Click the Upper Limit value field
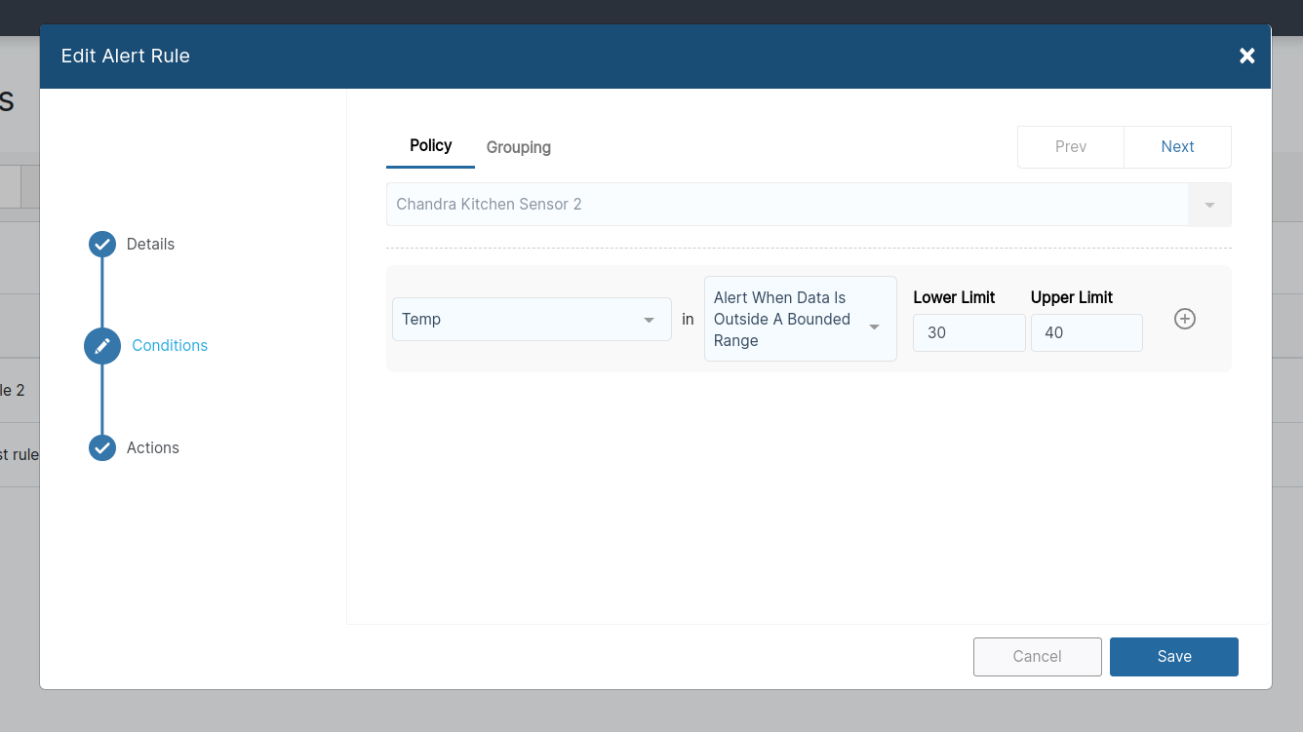 click(1086, 332)
